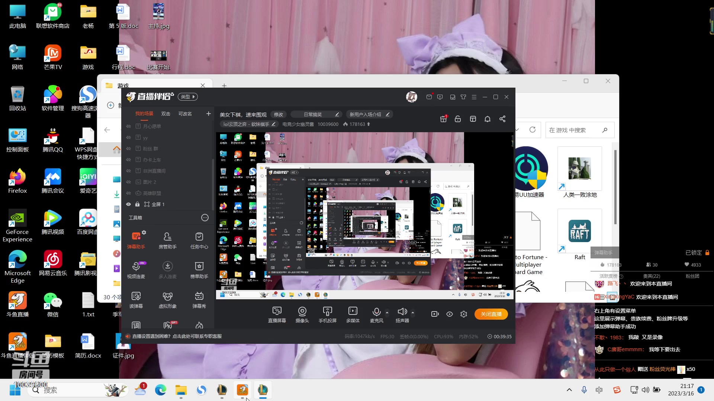Switch to 双击 scene tab
Screen dimensions: 714x401
pyautogui.click(x=166, y=114)
